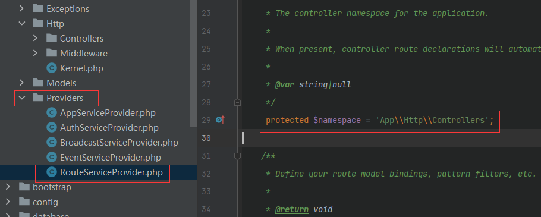Click the Providers folder icon
The height and width of the screenshot is (217, 541).
(37, 98)
